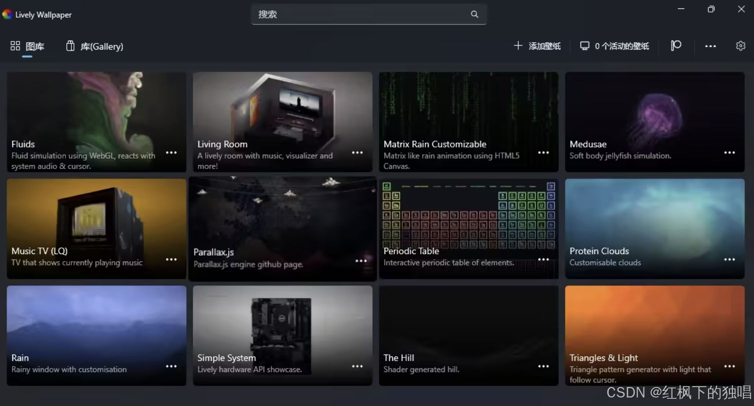Click the description "Soft body jellyfish simulation."

click(620, 156)
